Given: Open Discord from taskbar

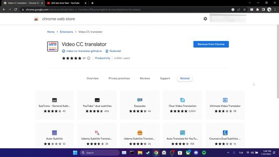Looking at the screenshot, I should pos(196,153).
